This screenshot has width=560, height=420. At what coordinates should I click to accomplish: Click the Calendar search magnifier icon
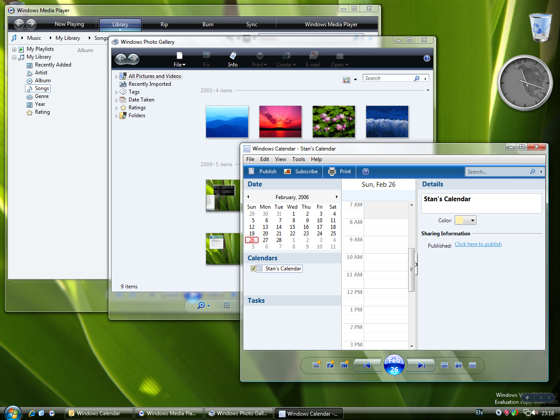coord(532,171)
